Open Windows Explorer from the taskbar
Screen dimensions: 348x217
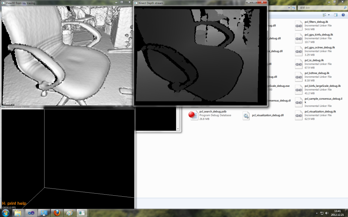pos(18,213)
